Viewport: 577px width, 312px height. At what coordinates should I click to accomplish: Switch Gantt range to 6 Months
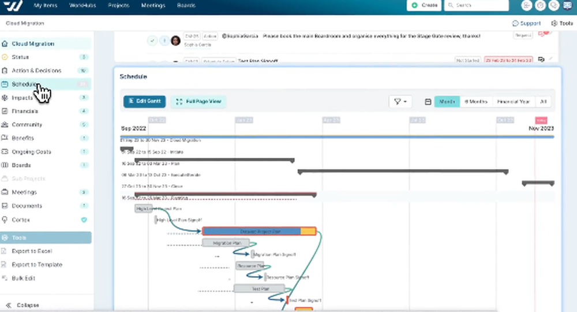tap(476, 101)
